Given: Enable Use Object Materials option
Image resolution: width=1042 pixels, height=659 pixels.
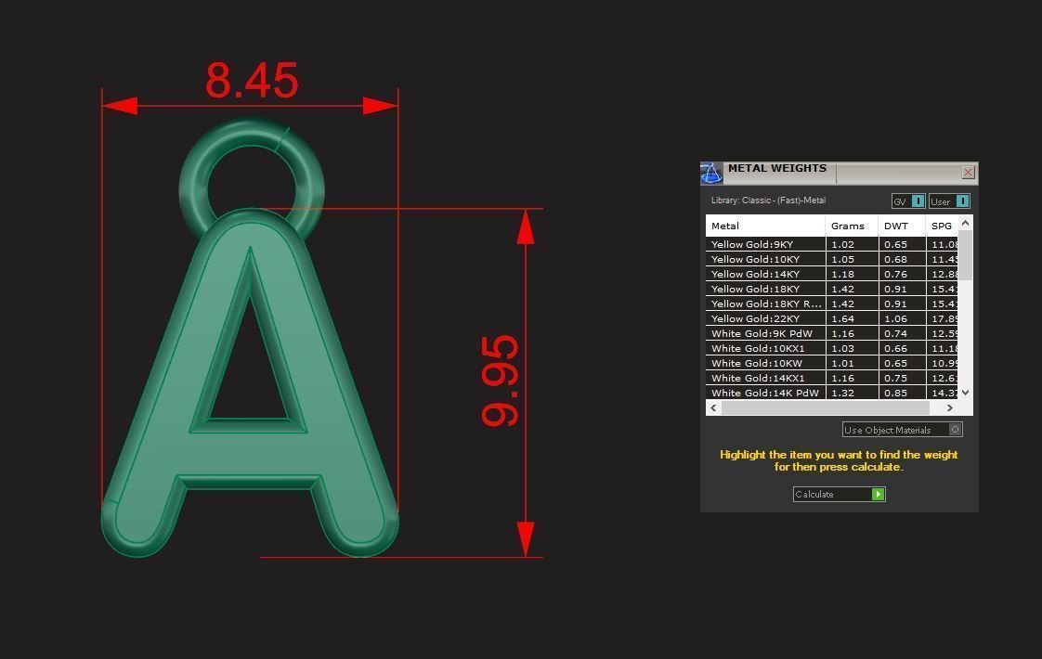Looking at the screenshot, I should tap(902, 430).
